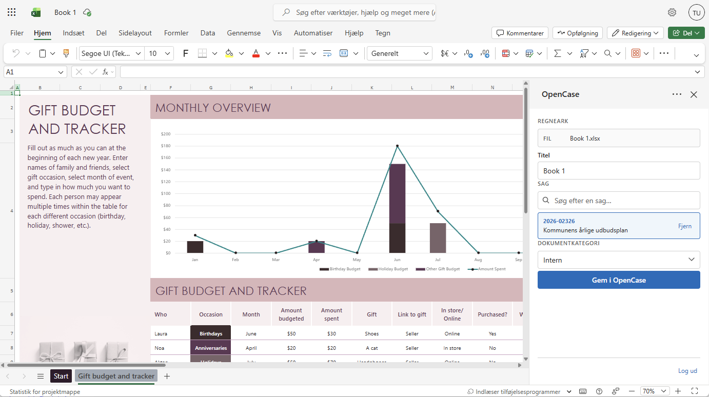This screenshot has width=709, height=397.
Task: Increase decimal places
Action: (485, 53)
